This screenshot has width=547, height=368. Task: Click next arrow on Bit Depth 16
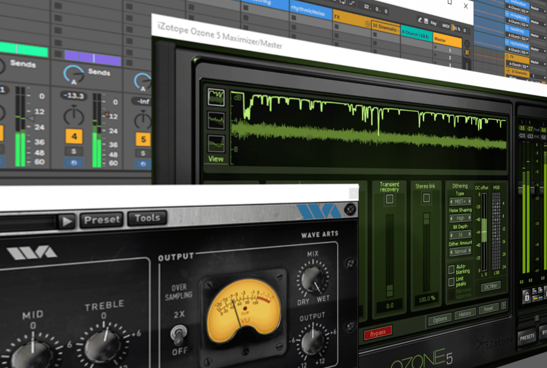coord(469,234)
